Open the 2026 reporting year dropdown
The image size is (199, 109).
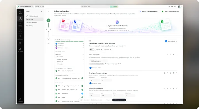[38, 7]
